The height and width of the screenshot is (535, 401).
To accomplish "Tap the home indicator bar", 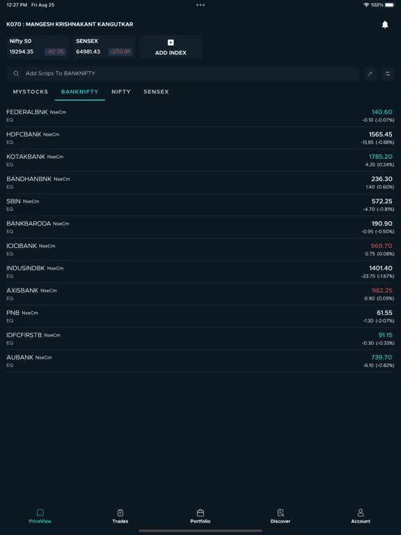I will point(200,531).
